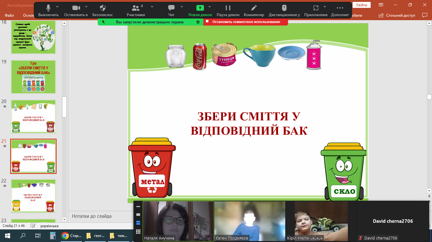Viewport: 432px width, 242px height.
Task: Switch video panel to grid view
Action: 138,232
